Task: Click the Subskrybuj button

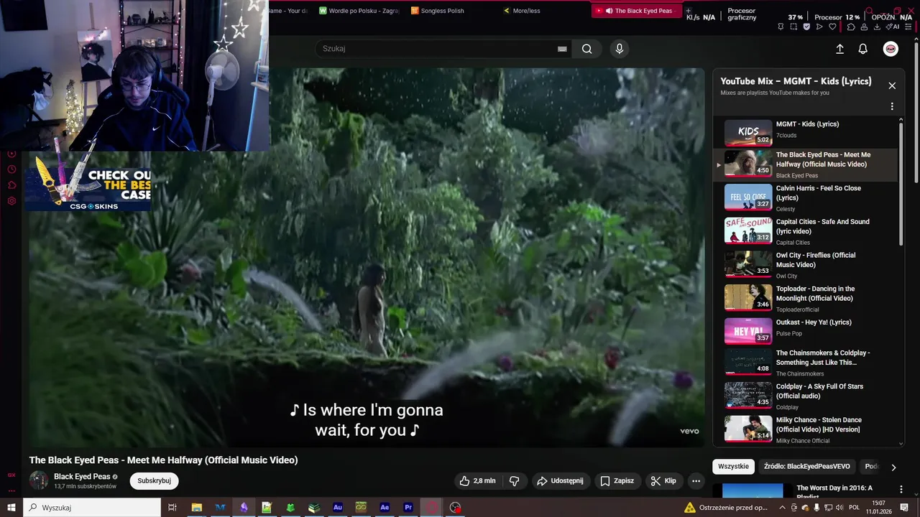Action: coord(155,481)
